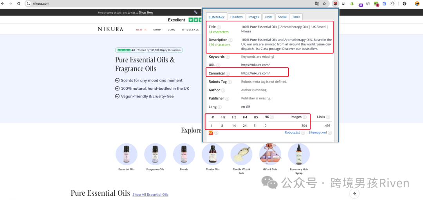The image size is (423, 200).
Task: Select the help icon beside the orange chart icon
Action: [216, 133]
